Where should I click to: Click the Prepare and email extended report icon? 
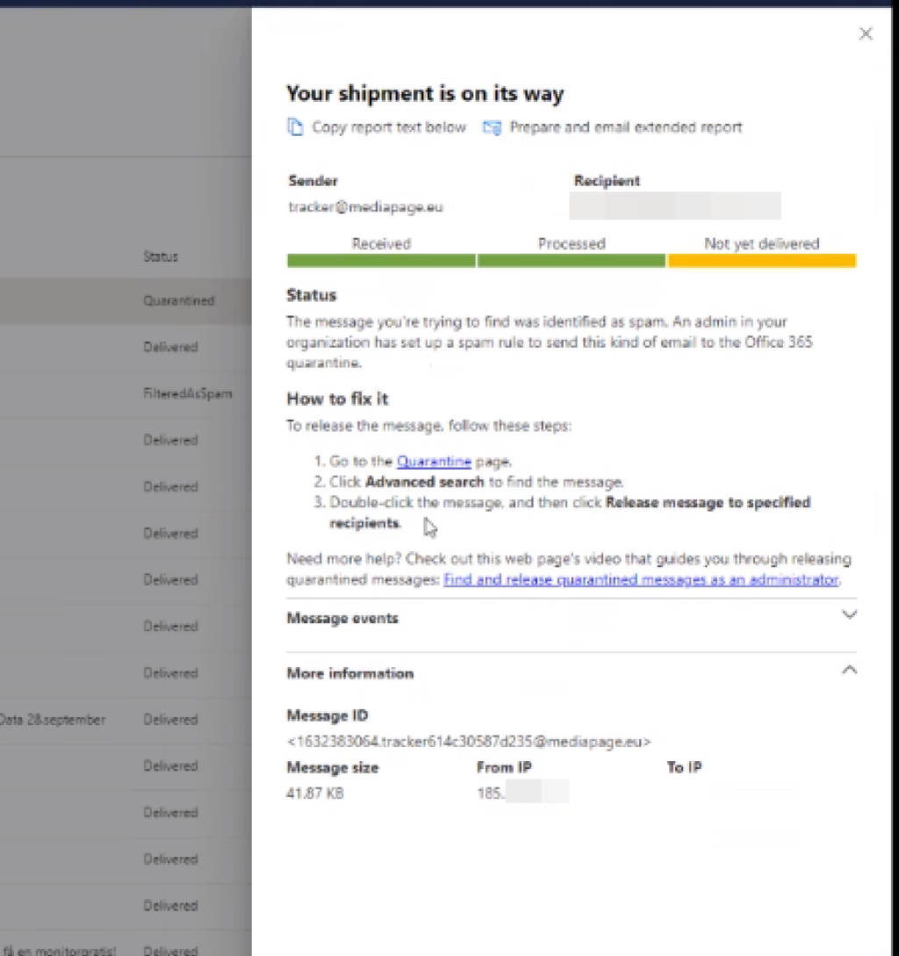tap(493, 127)
